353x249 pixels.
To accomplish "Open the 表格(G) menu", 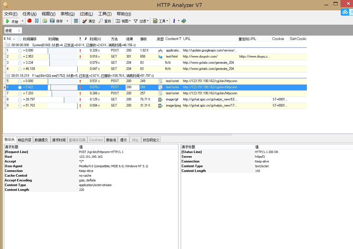I will (x=68, y=14).
